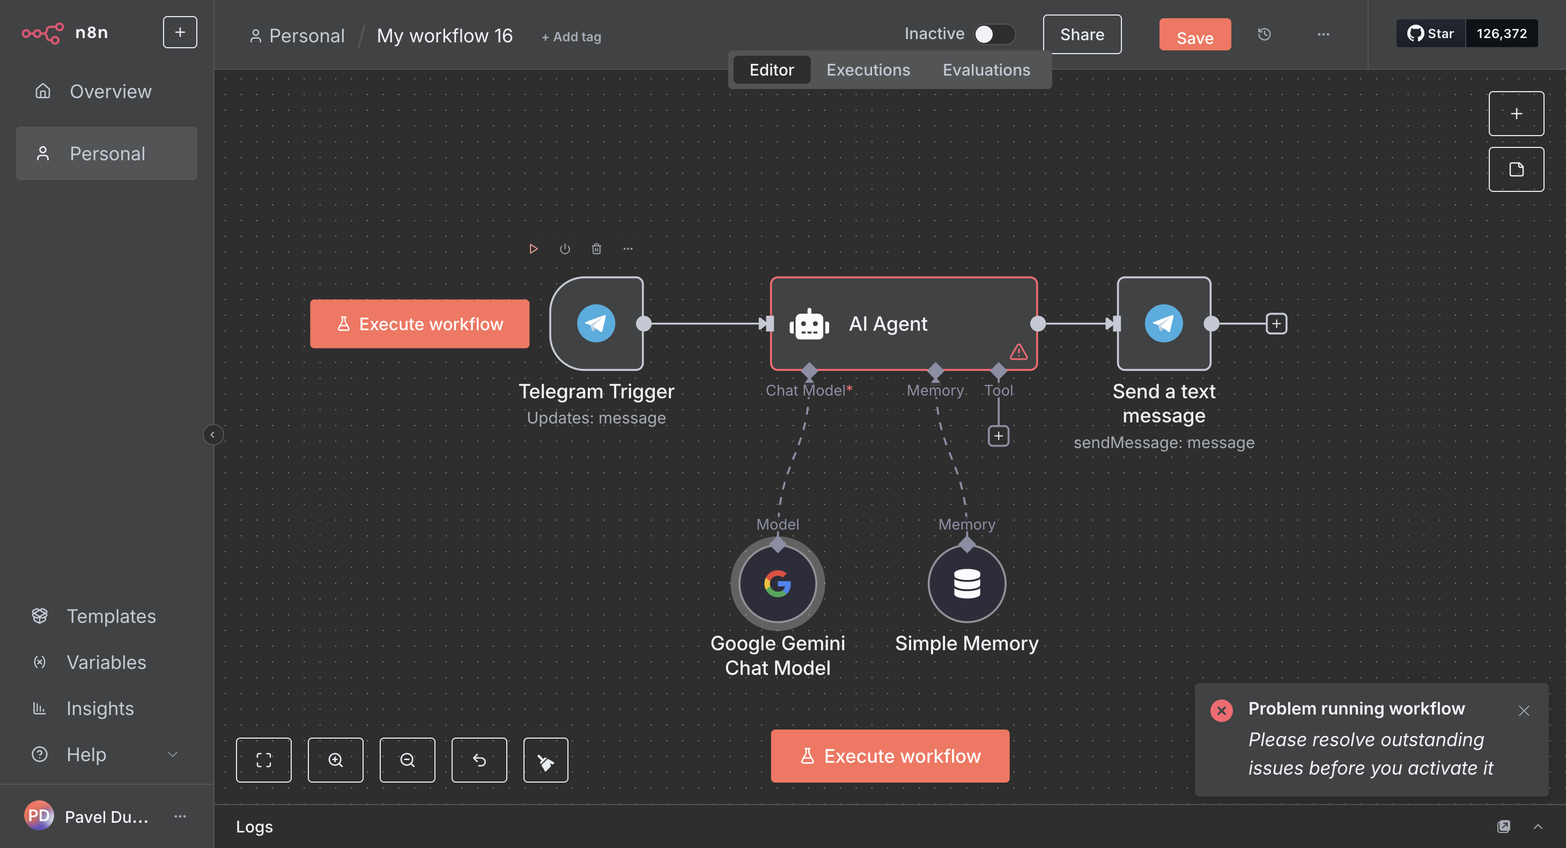Screen dimensions: 1566x848
Task: Open the Simple Memory node
Action: pos(966,583)
